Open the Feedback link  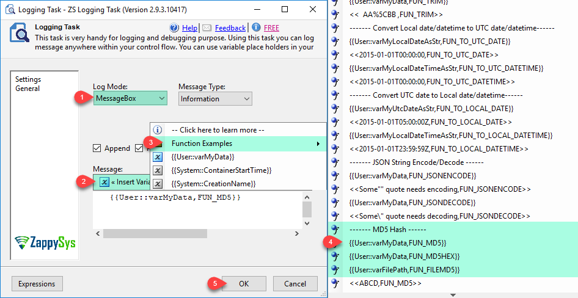tap(230, 27)
